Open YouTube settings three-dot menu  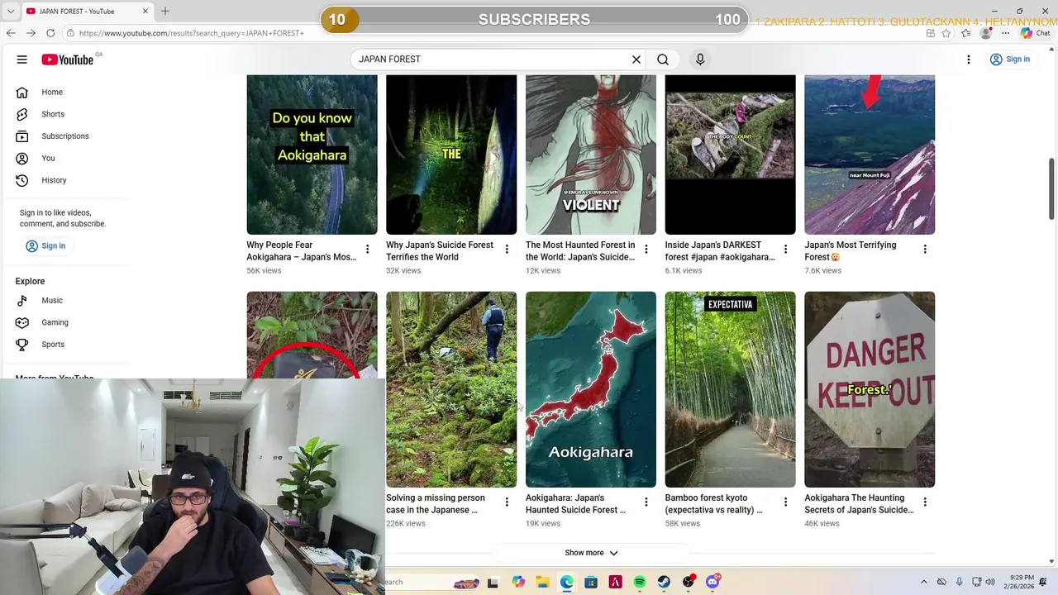point(969,59)
